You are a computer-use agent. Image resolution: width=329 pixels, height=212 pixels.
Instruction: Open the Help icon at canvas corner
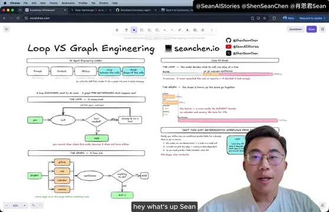(x=323, y=206)
